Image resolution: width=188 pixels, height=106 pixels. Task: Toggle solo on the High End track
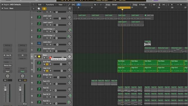click(x=47, y=71)
